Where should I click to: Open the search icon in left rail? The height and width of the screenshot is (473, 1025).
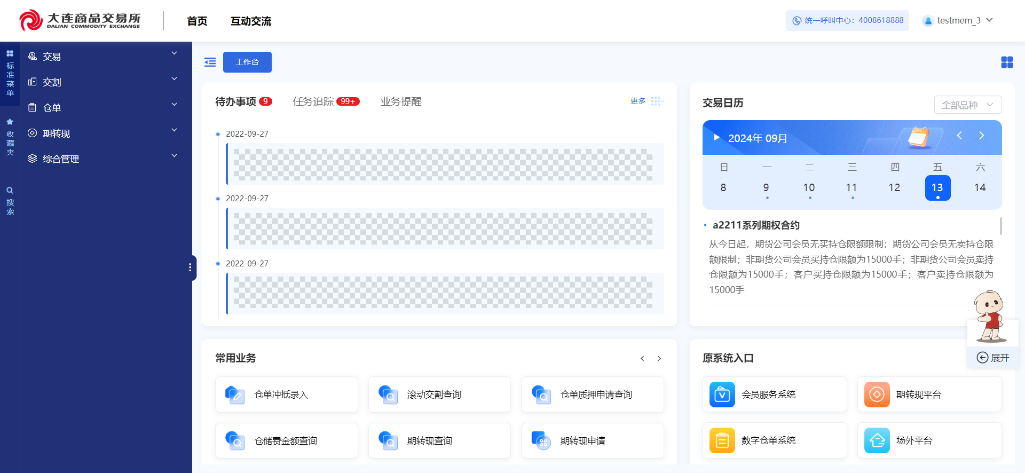(10, 191)
